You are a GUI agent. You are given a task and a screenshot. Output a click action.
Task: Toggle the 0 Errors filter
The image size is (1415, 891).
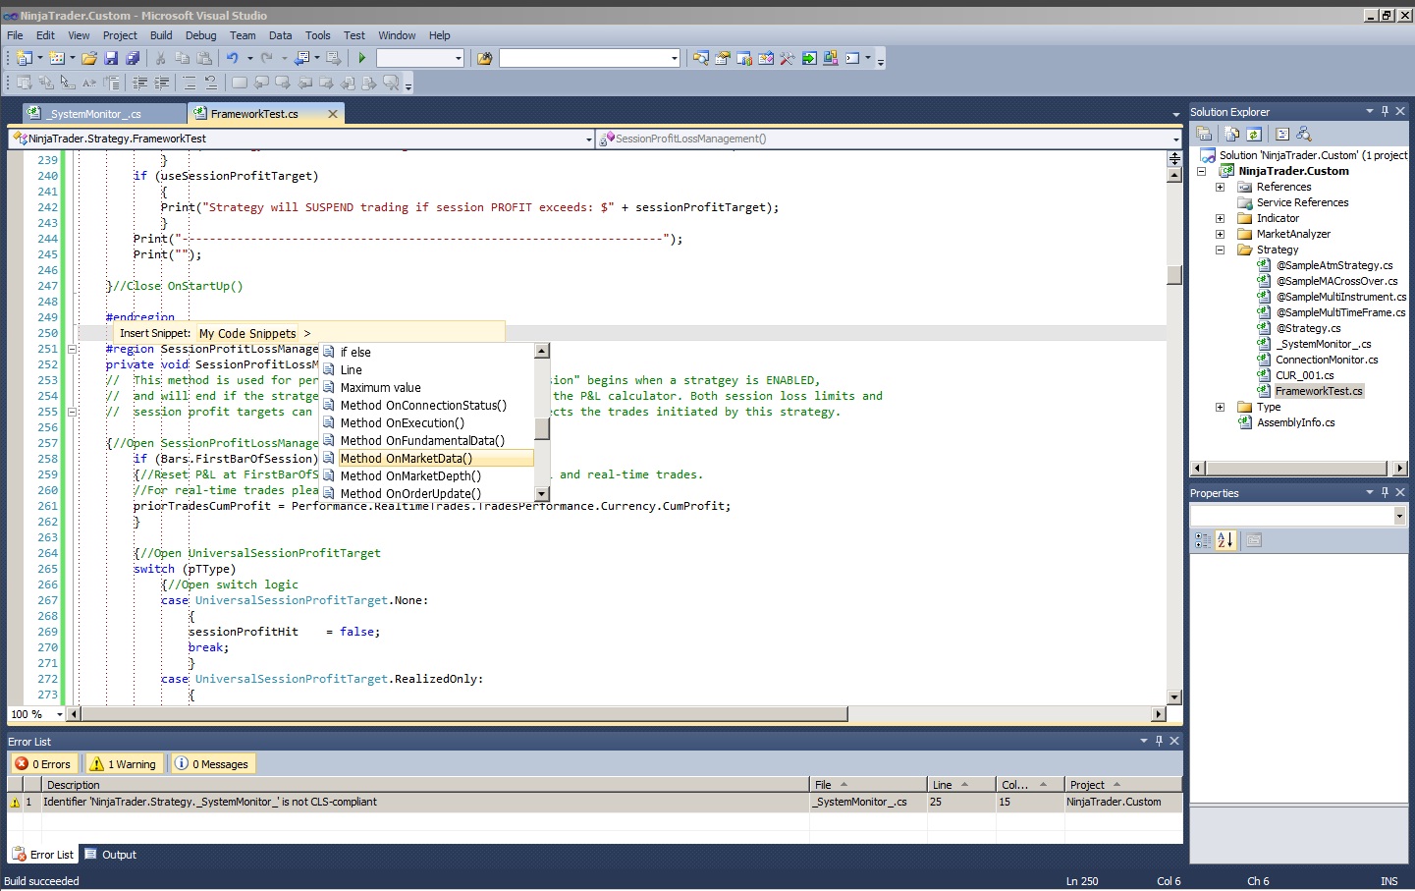(43, 763)
